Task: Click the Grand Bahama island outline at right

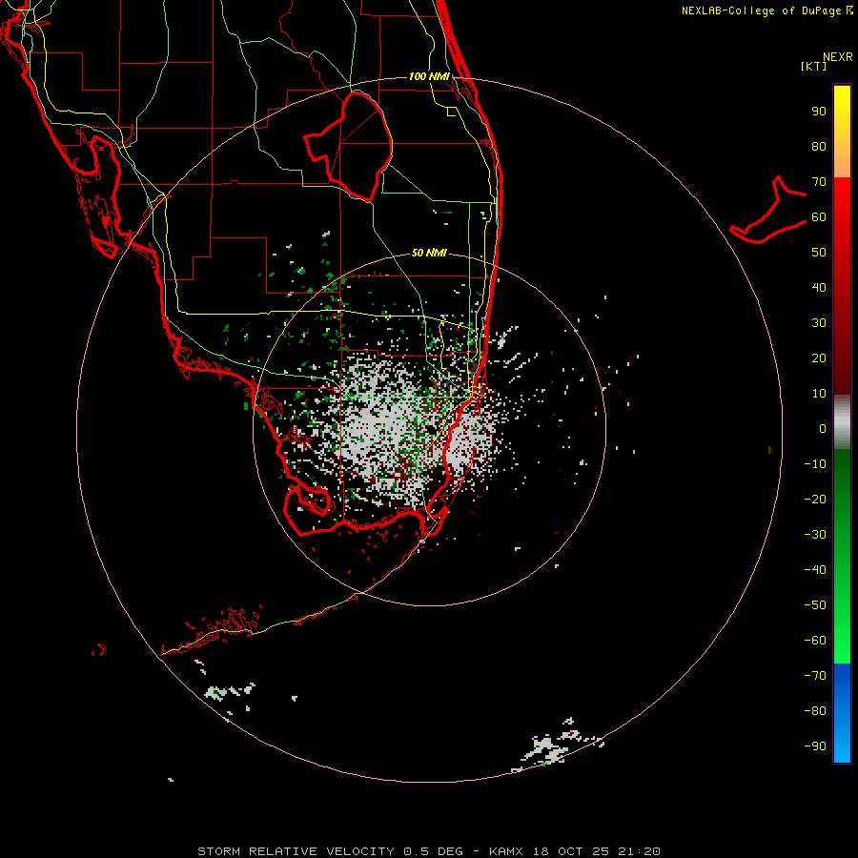Action: point(767,210)
